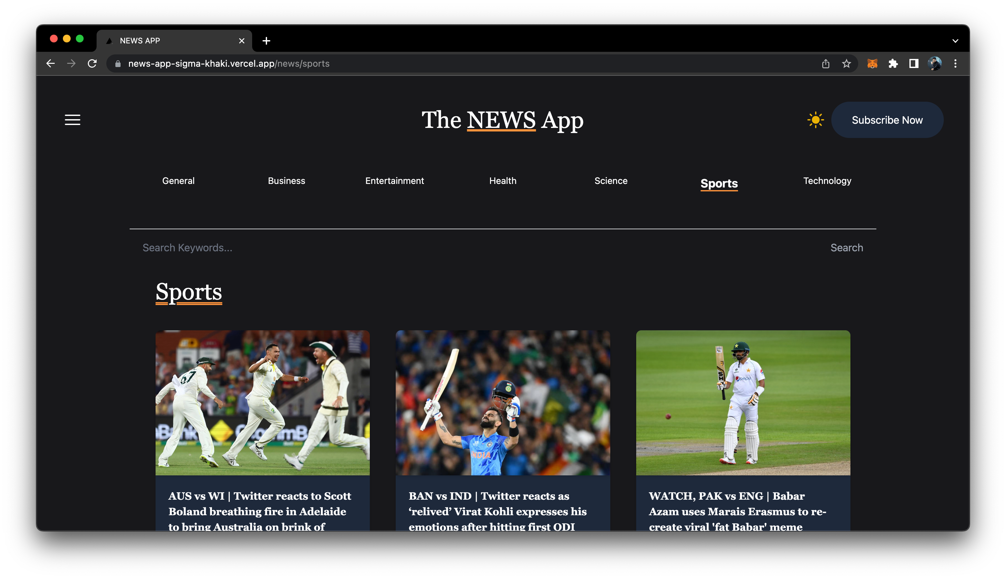The image size is (1006, 579).
Task: Click The NEWS App title logo
Action: pyautogui.click(x=503, y=120)
